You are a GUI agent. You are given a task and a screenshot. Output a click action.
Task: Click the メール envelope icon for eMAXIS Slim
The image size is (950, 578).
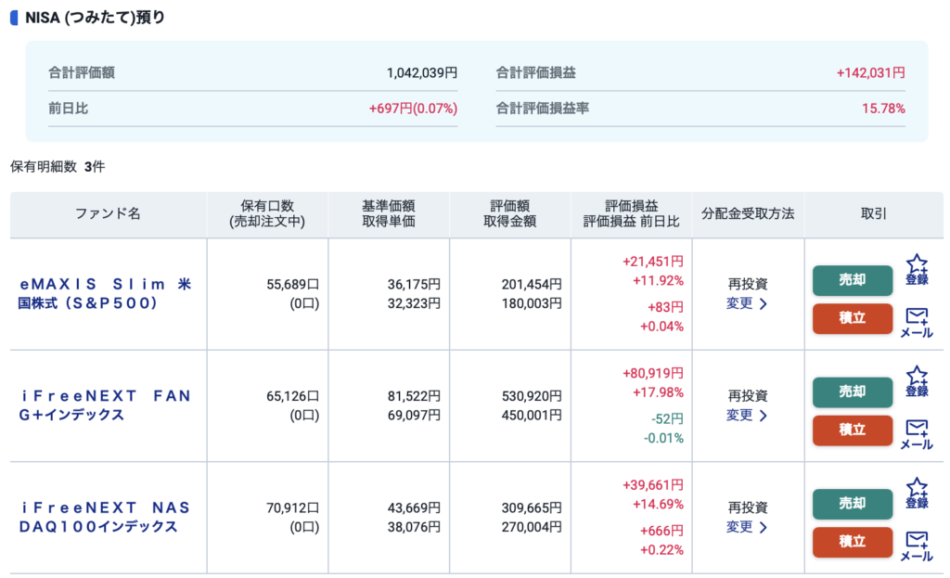pos(917,322)
